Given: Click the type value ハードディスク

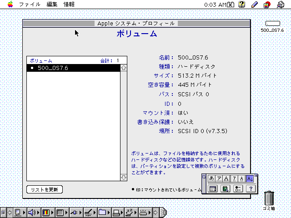Looking at the screenshot, I should pyautogui.click(x=196, y=66).
